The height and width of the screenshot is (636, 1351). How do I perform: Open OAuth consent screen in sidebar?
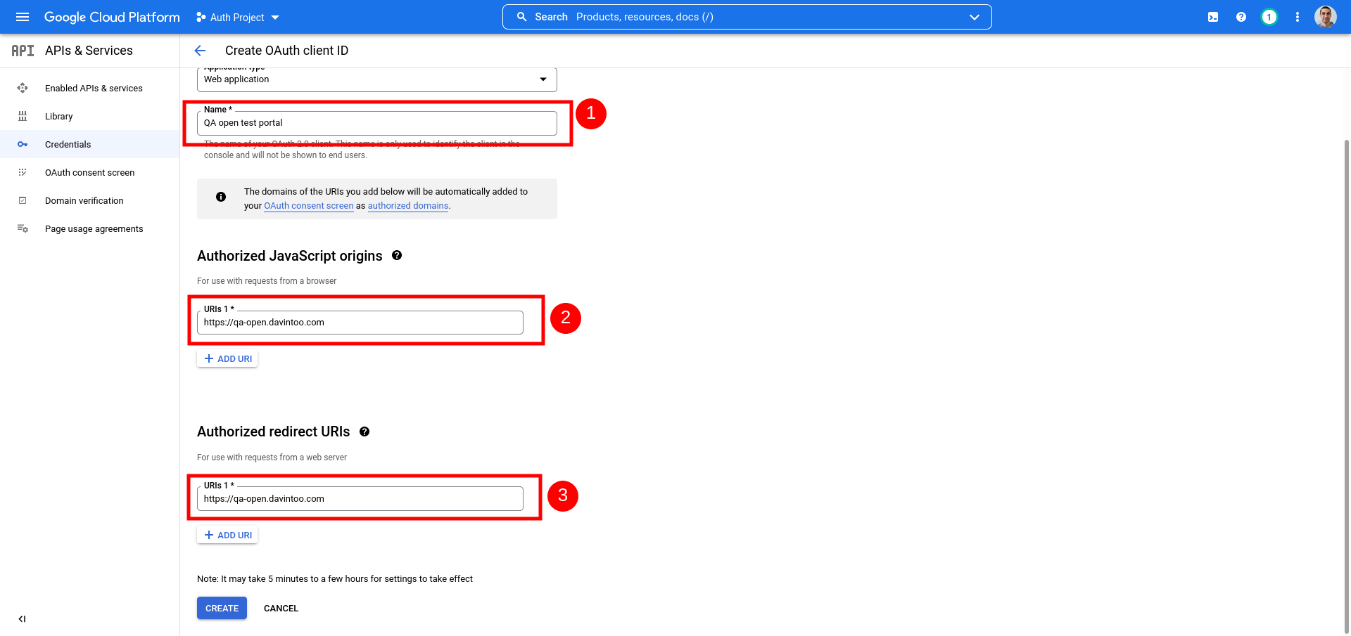[x=90, y=172]
